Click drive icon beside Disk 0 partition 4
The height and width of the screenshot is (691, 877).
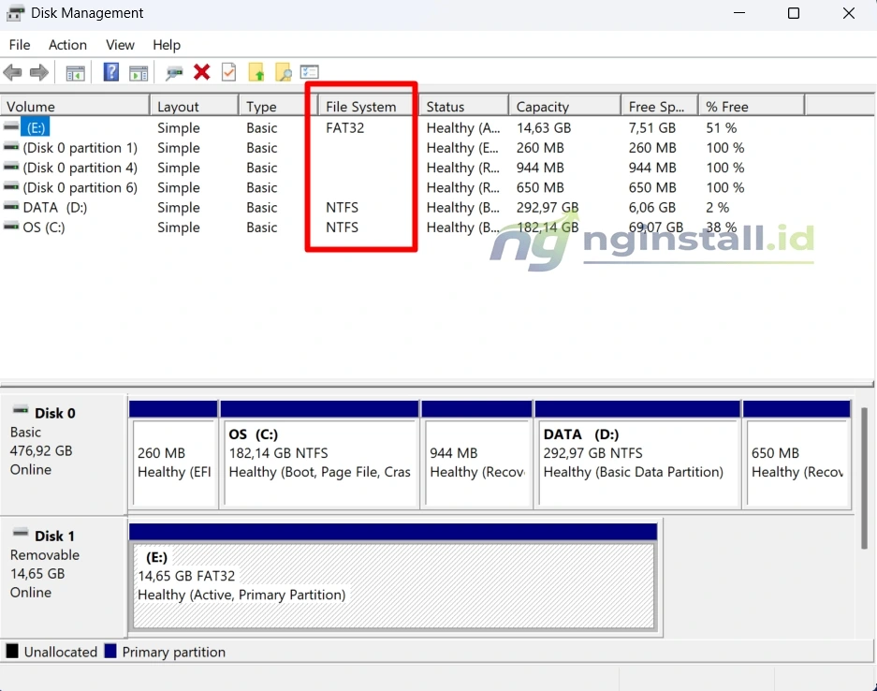(x=11, y=167)
